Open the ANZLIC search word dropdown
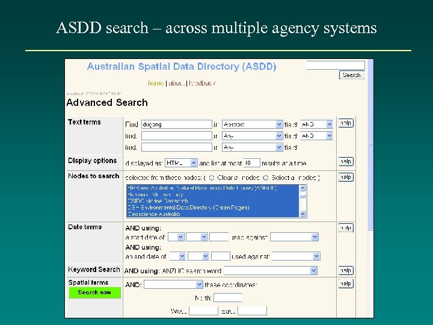Viewport: 433px width, 325px height. point(271,271)
